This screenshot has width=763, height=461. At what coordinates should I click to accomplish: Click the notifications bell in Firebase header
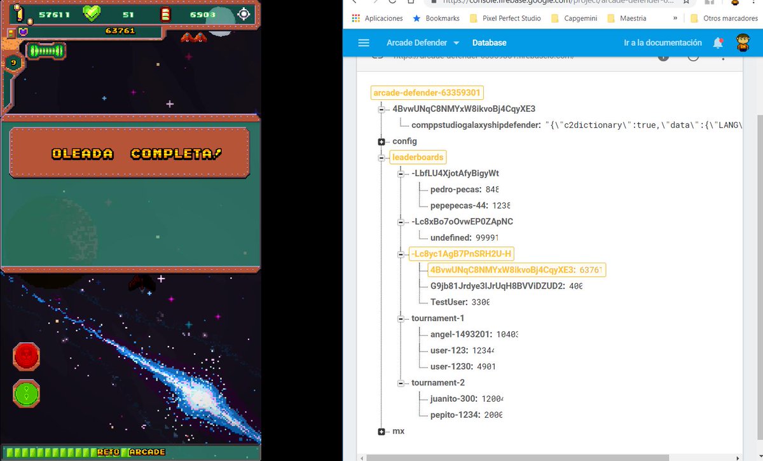718,43
